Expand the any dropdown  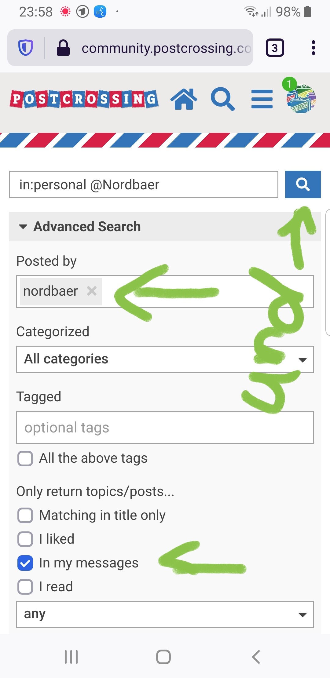click(165, 614)
